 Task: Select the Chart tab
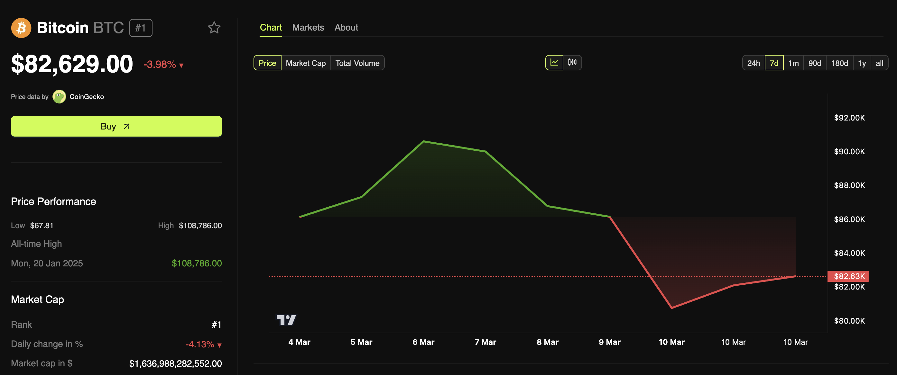click(271, 28)
